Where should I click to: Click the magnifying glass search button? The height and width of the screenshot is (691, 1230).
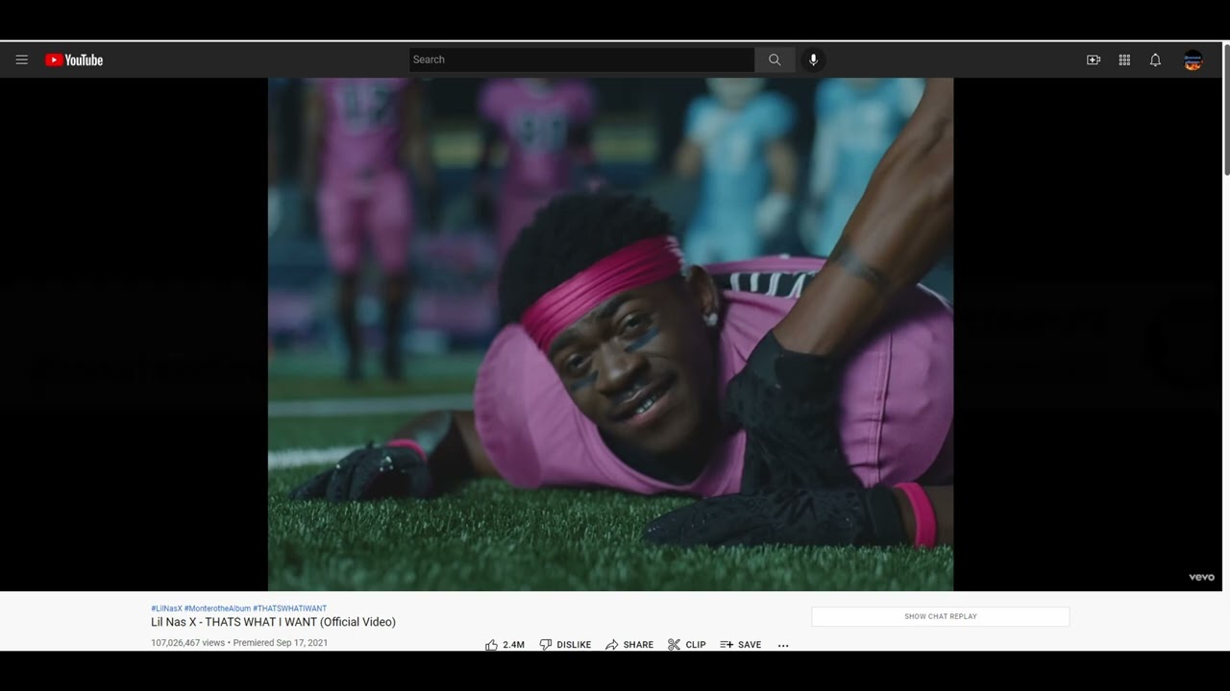(x=775, y=60)
